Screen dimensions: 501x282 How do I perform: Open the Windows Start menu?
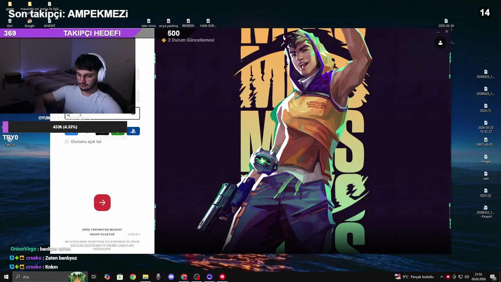coord(6,277)
